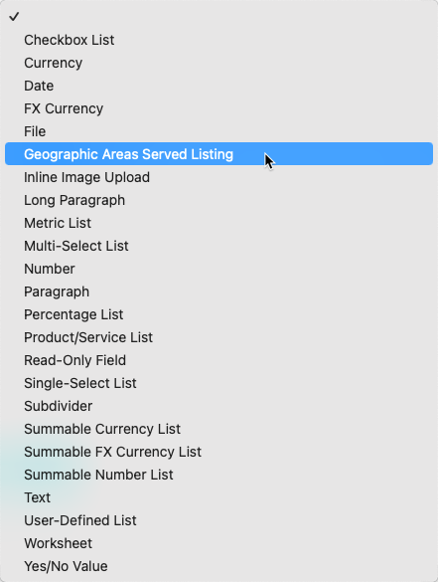This screenshot has width=438, height=582.
Task: Choose the Metric List option
Action: click(x=219, y=223)
